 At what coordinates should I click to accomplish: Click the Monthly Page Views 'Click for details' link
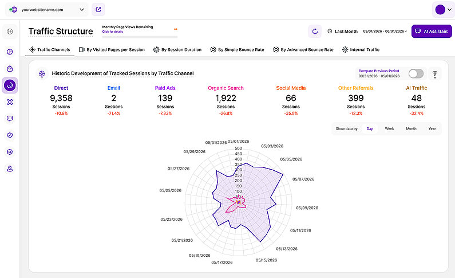pyautogui.click(x=113, y=32)
